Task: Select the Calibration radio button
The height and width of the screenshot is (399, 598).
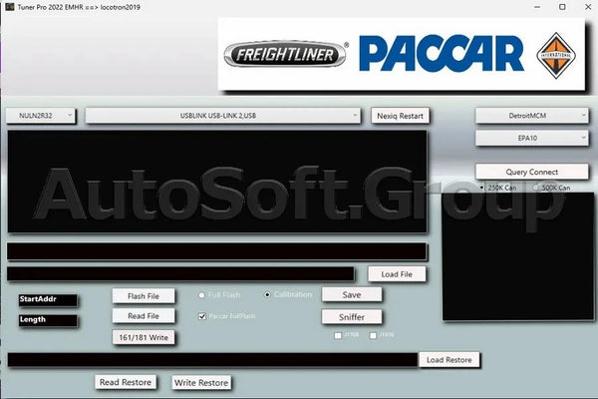Action: (x=267, y=294)
